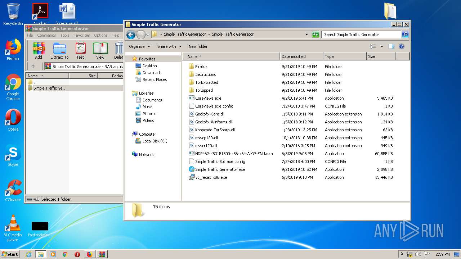The image size is (461, 259).
Task: Click Internet Explorer taskbar icon
Action: (28, 254)
